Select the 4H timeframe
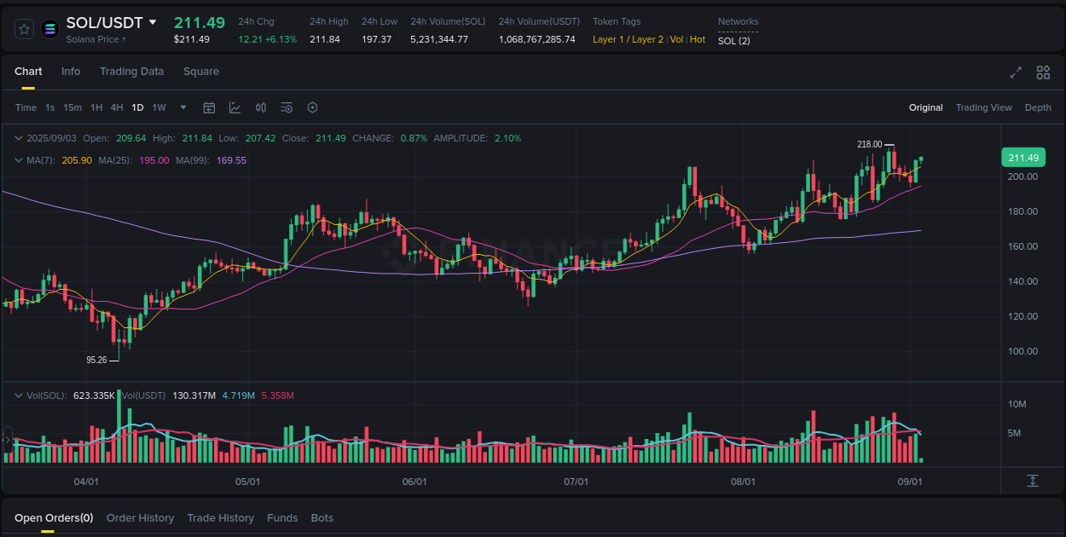The width and height of the screenshot is (1066, 537). [x=117, y=107]
